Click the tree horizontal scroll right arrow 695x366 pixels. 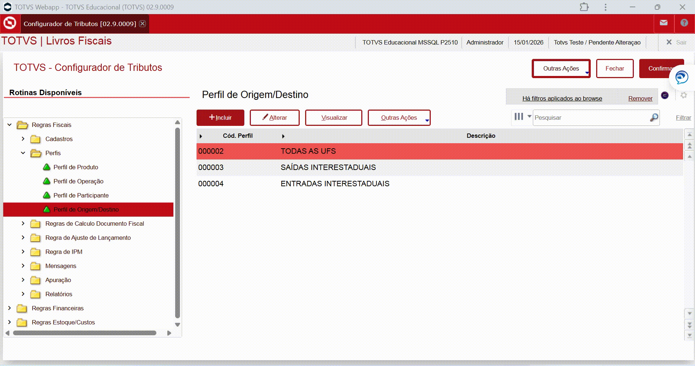click(169, 333)
